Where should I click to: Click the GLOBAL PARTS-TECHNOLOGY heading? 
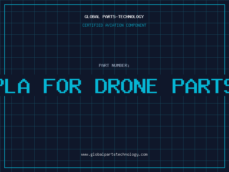[x=114, y=17]
